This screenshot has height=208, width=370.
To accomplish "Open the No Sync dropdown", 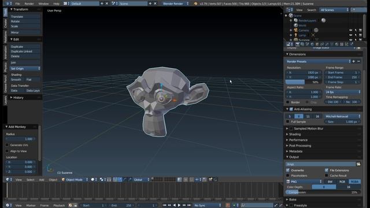I will pyautogui.click(x=208, y=205).
